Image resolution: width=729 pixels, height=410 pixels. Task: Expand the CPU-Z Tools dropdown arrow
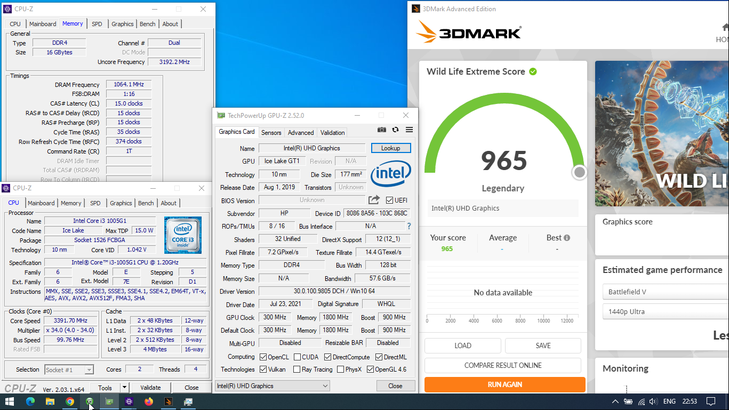(x=124, y=388)
